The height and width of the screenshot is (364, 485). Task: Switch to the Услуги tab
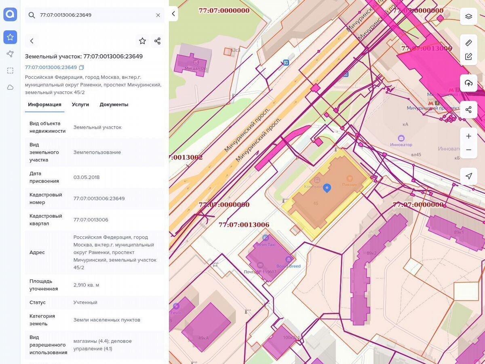[80, 104]
